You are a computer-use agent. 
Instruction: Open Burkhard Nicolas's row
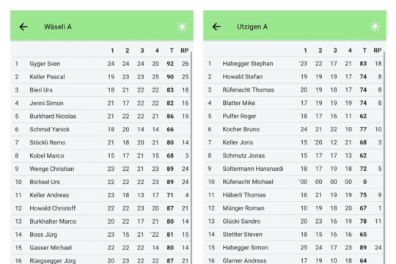click(101, 116)
